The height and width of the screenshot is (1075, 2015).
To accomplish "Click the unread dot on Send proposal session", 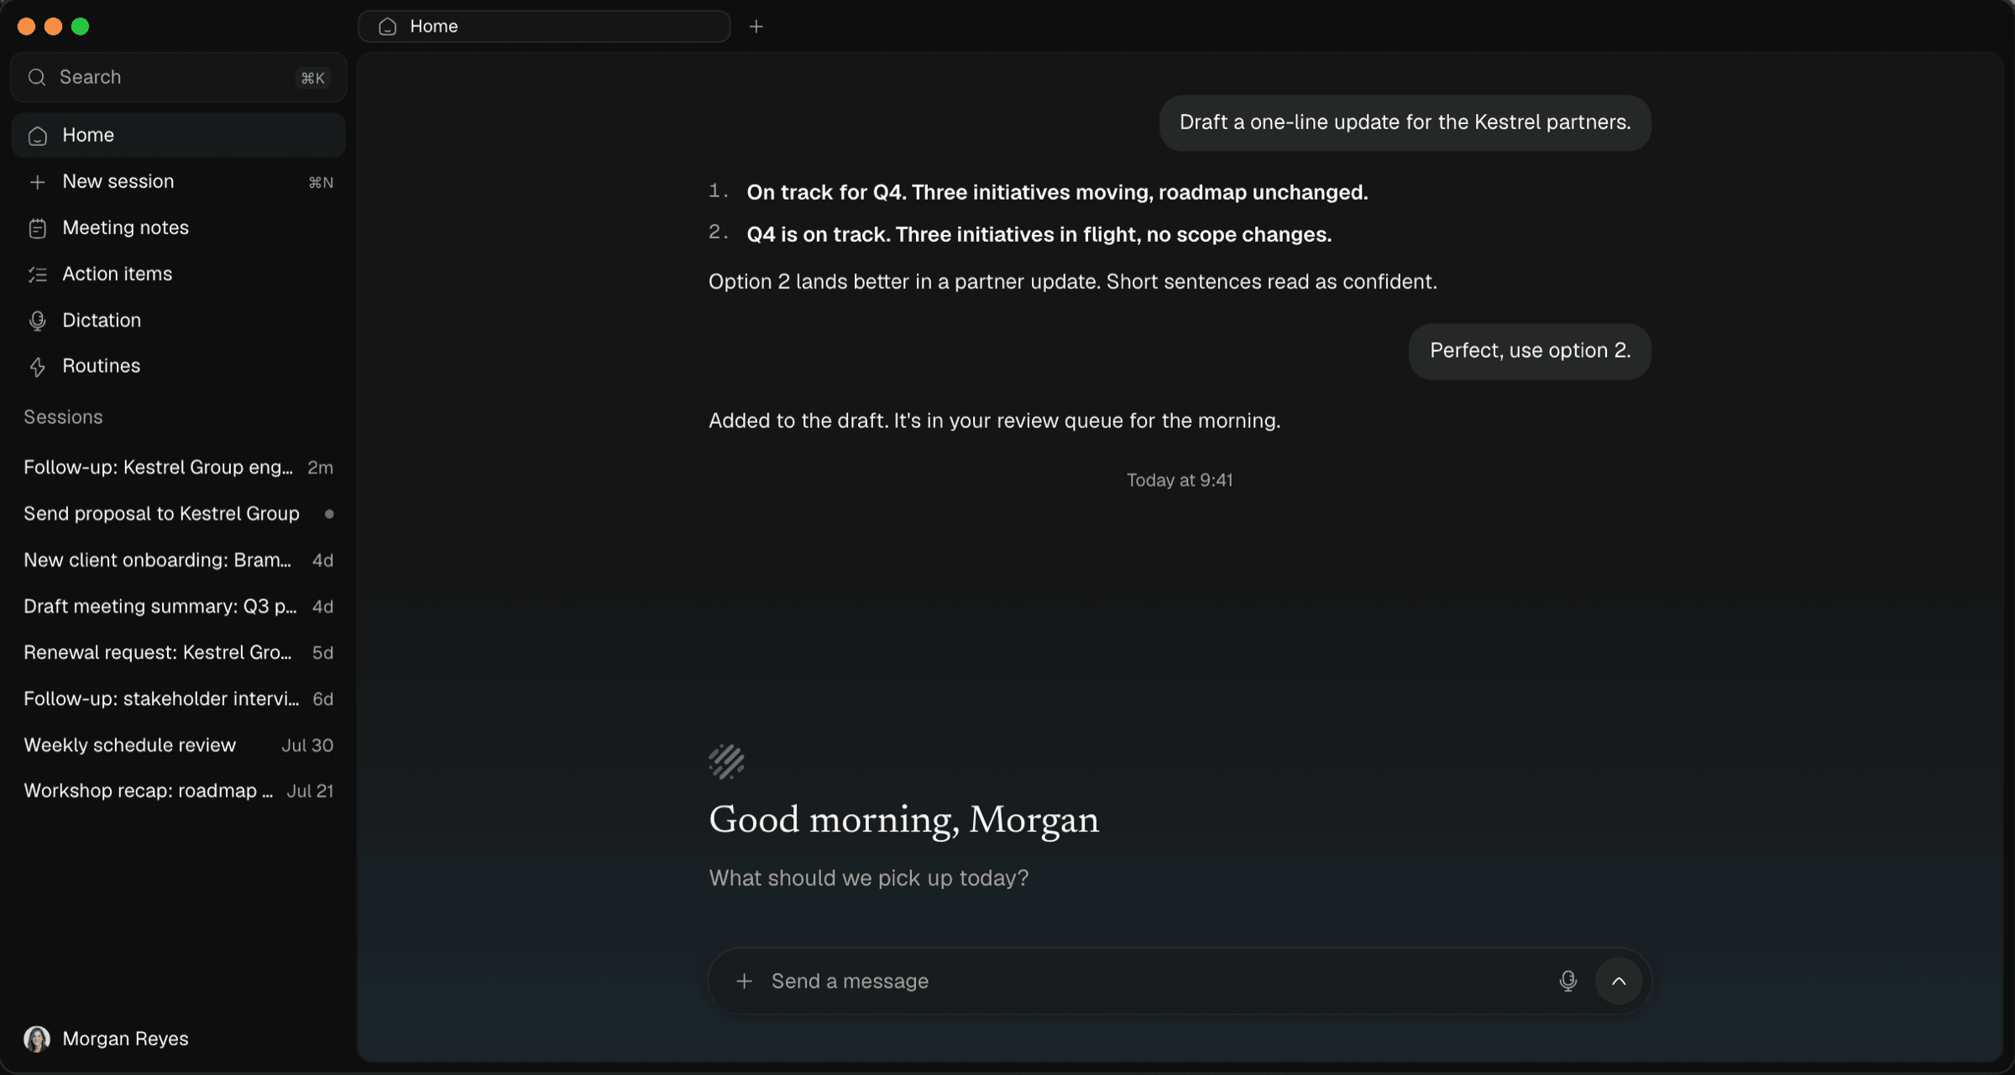I will click(329, 514).
